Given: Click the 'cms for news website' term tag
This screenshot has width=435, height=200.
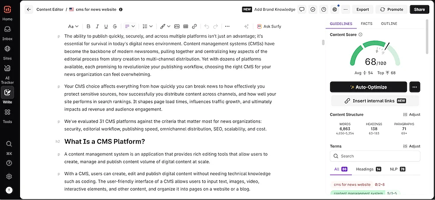Looking at the screenshot, I should (x=352, y=184).
